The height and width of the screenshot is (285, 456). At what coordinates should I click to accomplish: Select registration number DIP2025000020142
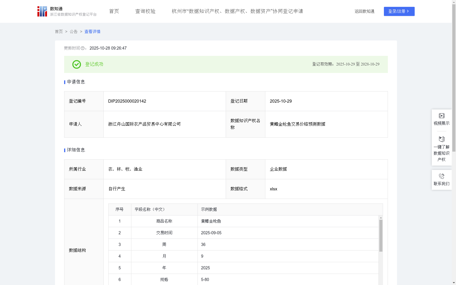(x=127, y=101)
